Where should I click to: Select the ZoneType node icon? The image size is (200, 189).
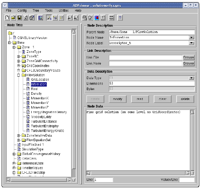coord(23,52)
